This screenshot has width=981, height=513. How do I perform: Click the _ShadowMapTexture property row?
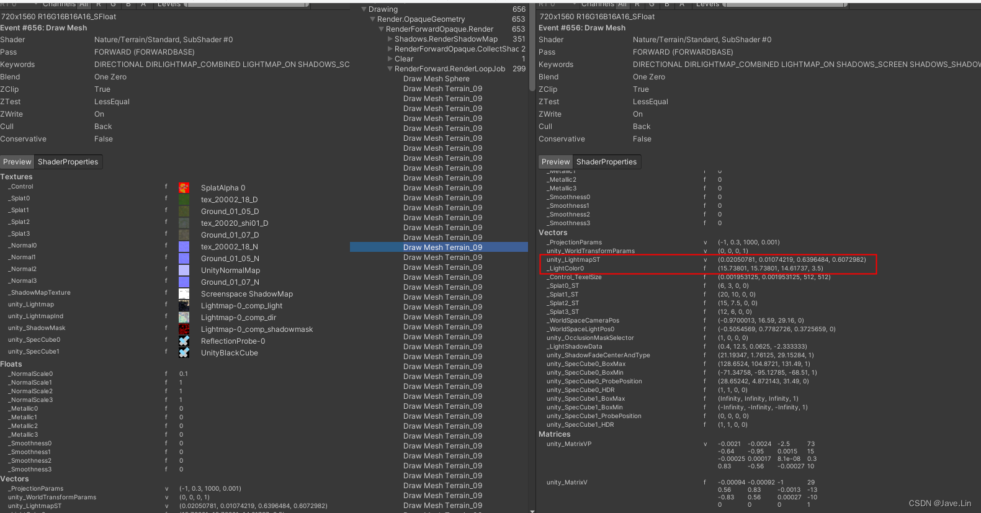(175, 293)
